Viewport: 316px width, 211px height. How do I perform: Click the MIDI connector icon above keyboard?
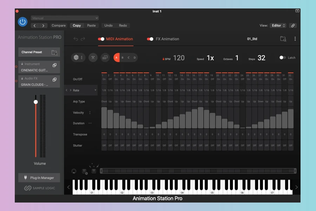click(74, 171)
